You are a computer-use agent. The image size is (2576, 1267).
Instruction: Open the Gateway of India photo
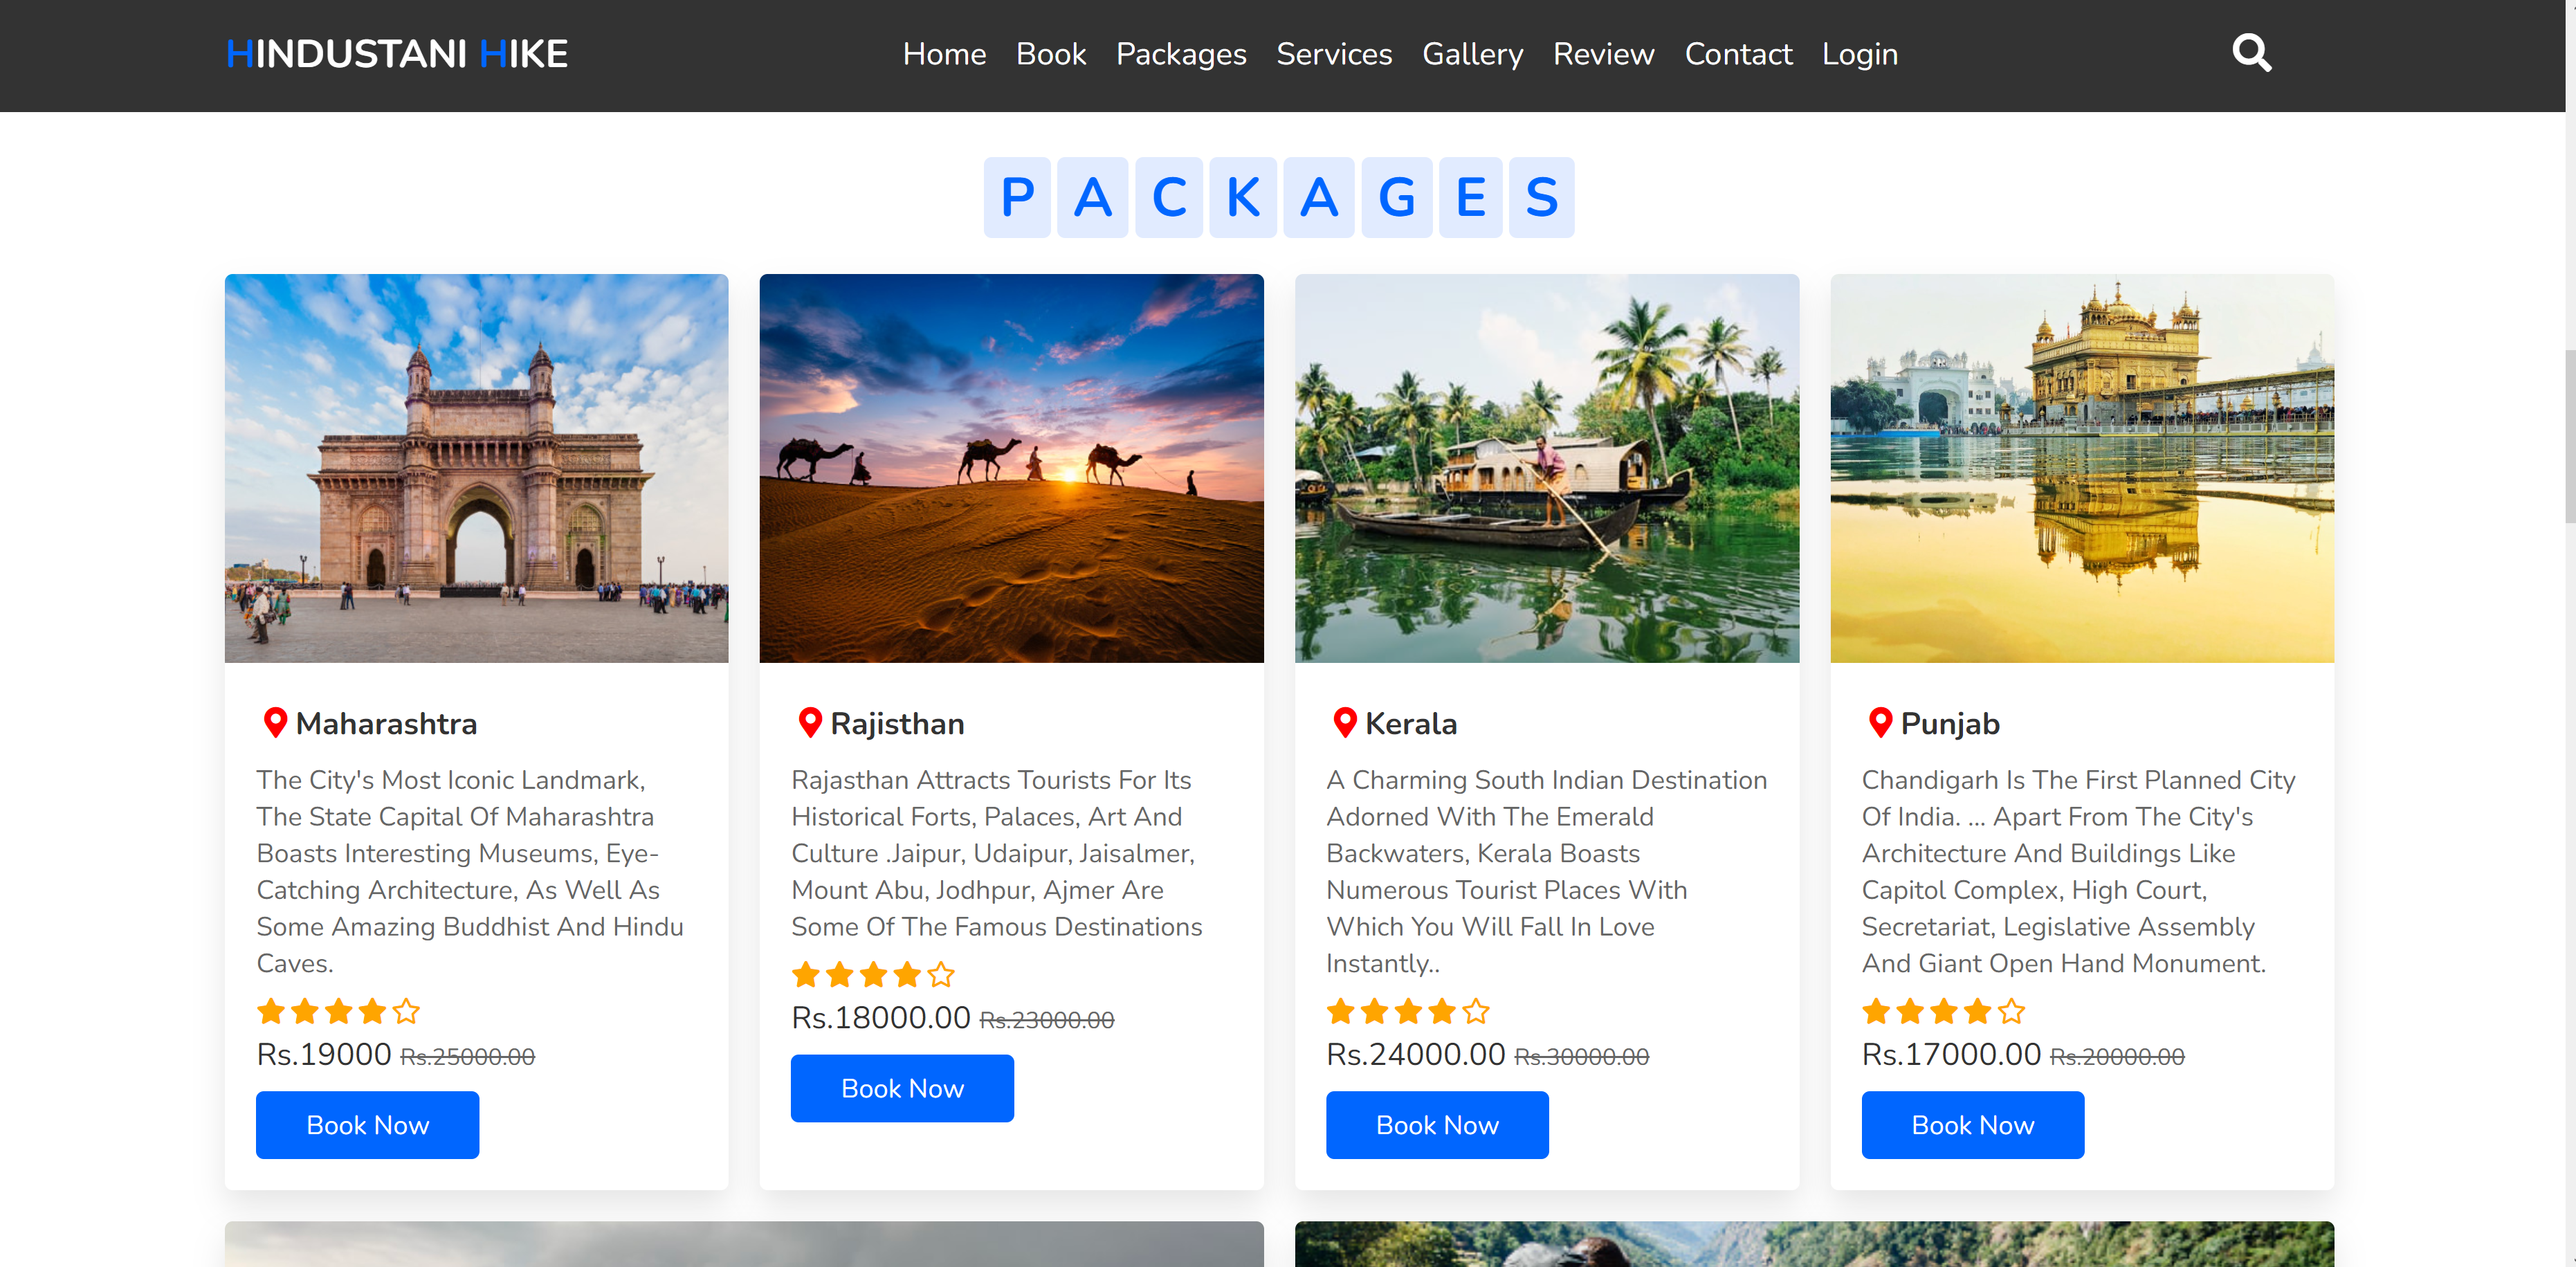click(476, 468)
